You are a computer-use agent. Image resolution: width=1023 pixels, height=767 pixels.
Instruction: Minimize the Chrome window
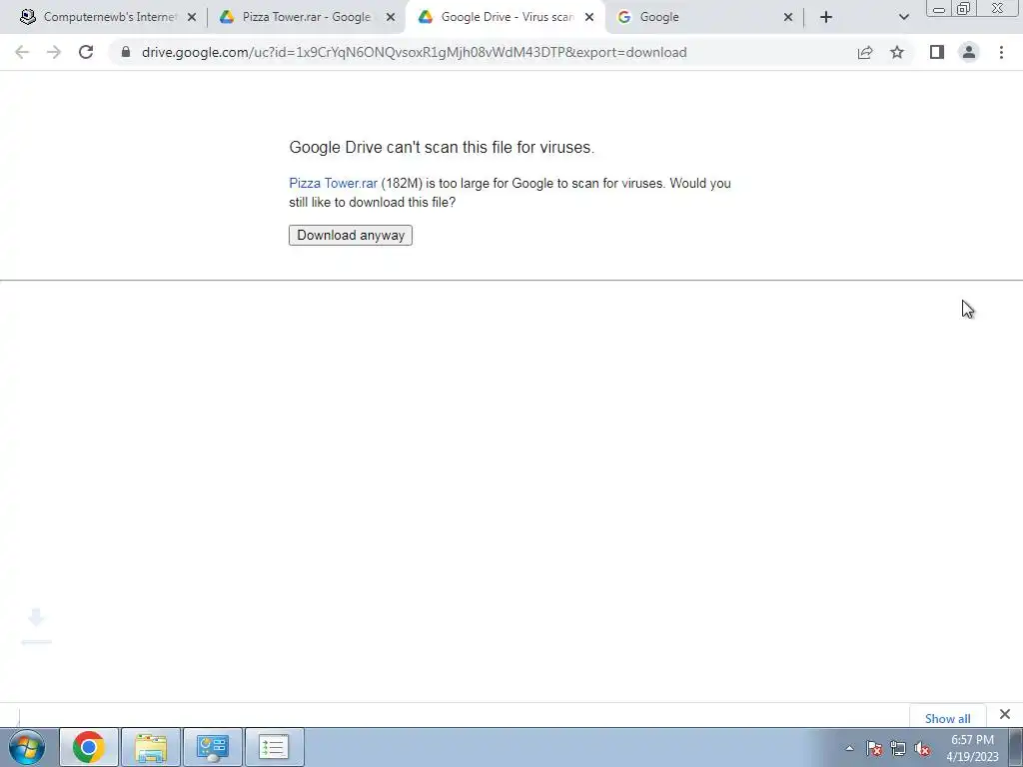[939, 8]
